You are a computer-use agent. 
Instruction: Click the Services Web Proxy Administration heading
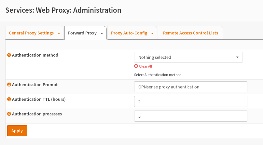click(x=63, y=10)
